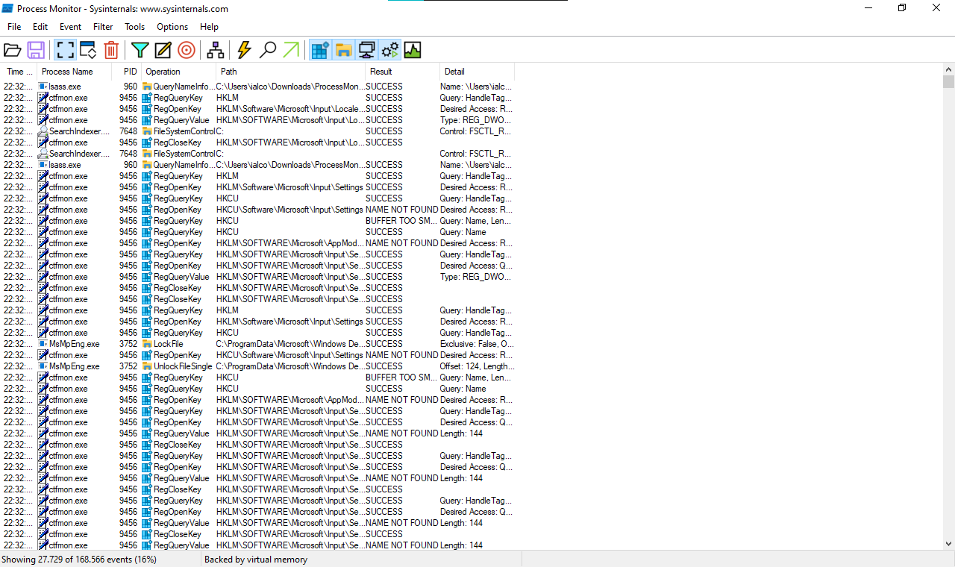This screenshot has height=567, width=955.
Task: Click the Process Monitor title bar app icon
Action: pyautogui.click(x=7, y=8)
